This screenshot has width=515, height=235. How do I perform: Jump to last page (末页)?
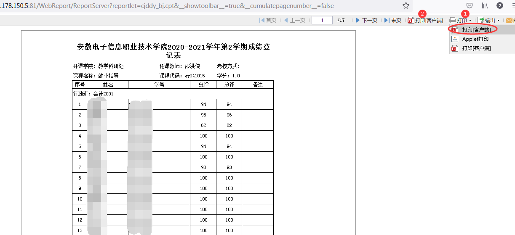pyautogui.click(x=392, y=20)
